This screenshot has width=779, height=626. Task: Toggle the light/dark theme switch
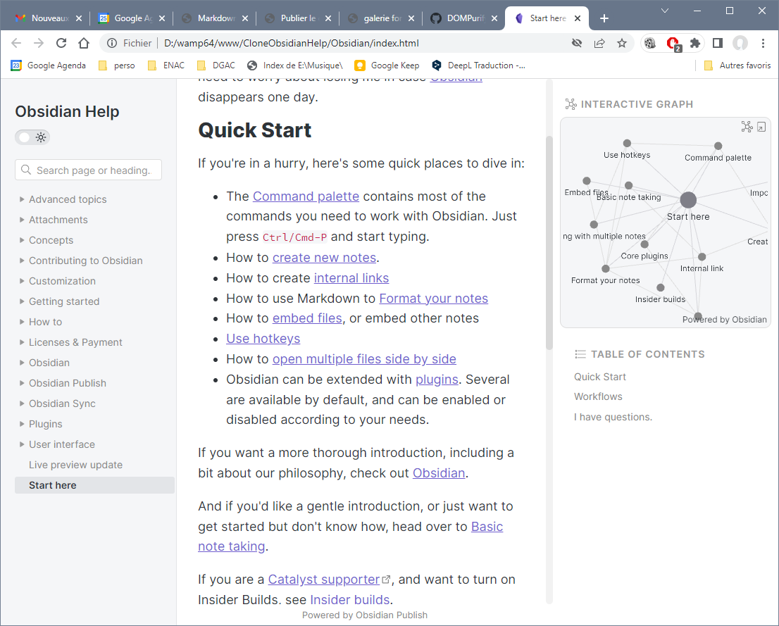pos(32,137)
